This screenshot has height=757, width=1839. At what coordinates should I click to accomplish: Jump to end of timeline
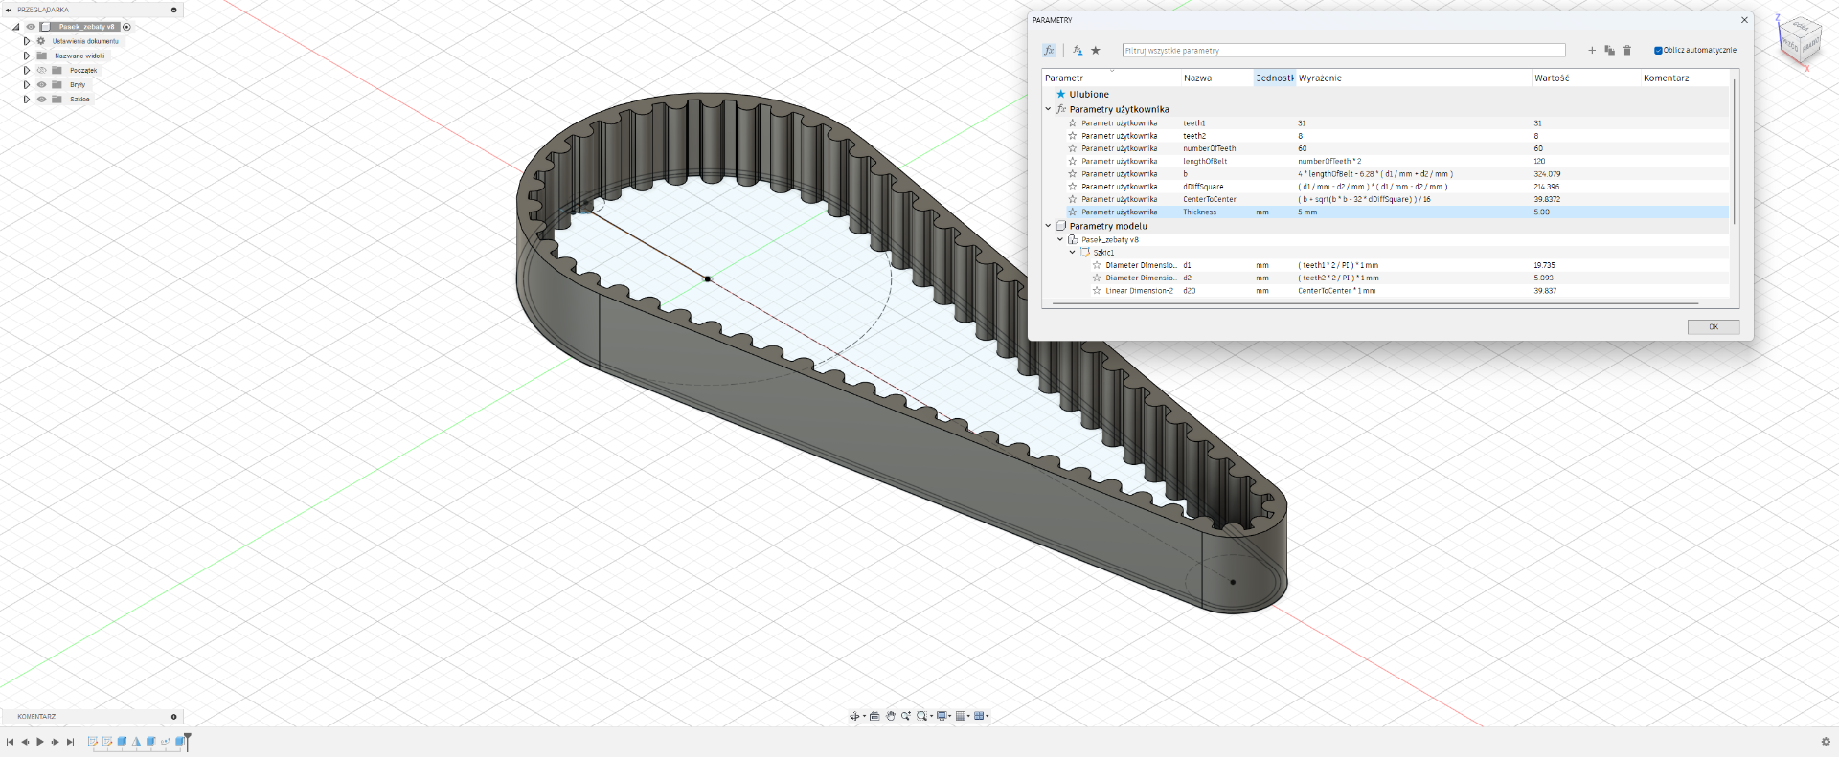[x=70, y=742]
